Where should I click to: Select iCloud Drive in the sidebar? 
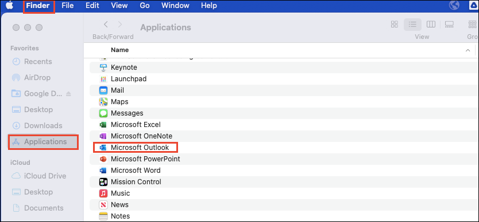coord(38,176)
